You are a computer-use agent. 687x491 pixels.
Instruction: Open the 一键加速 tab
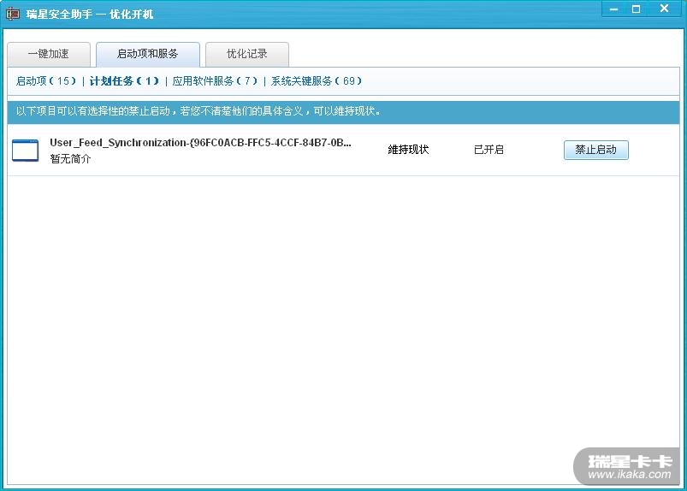point(49,54)
